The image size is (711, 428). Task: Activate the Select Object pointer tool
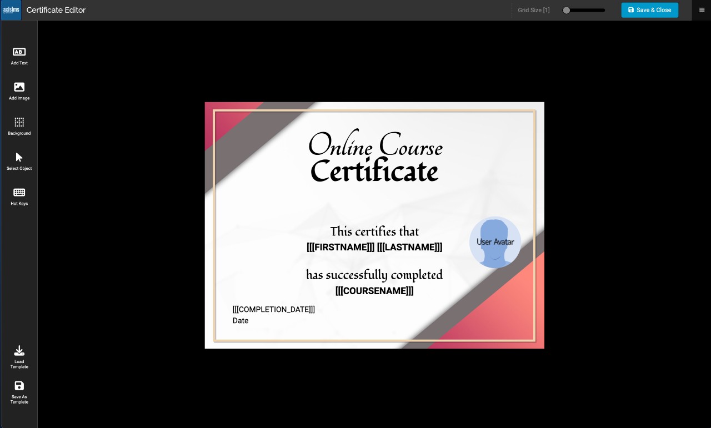point(19,161)
